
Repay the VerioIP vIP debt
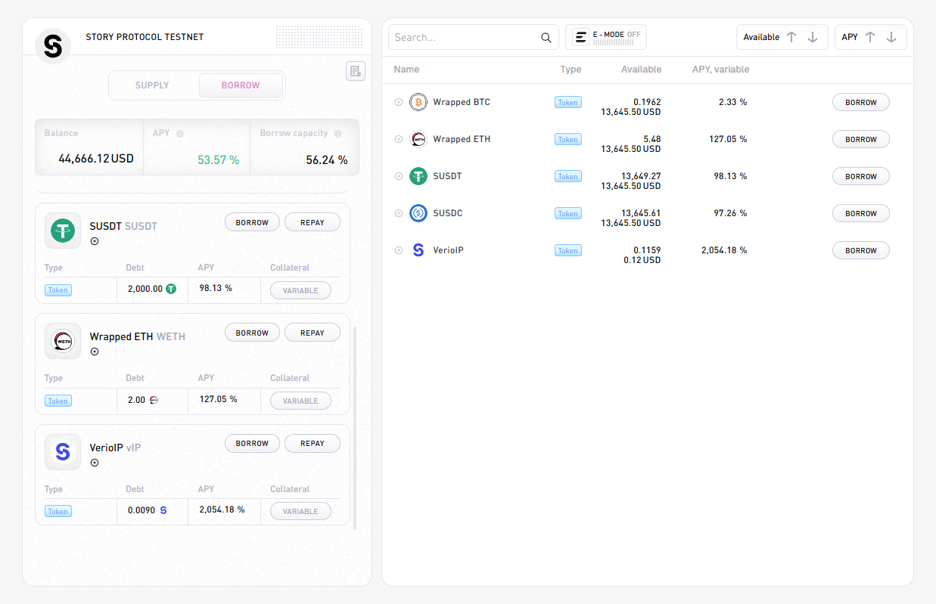click(312, 444)
